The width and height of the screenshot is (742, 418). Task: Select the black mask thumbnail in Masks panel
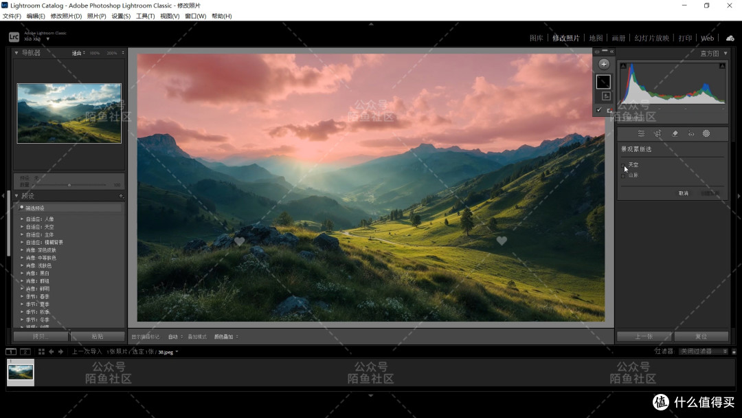coord(603,82)
